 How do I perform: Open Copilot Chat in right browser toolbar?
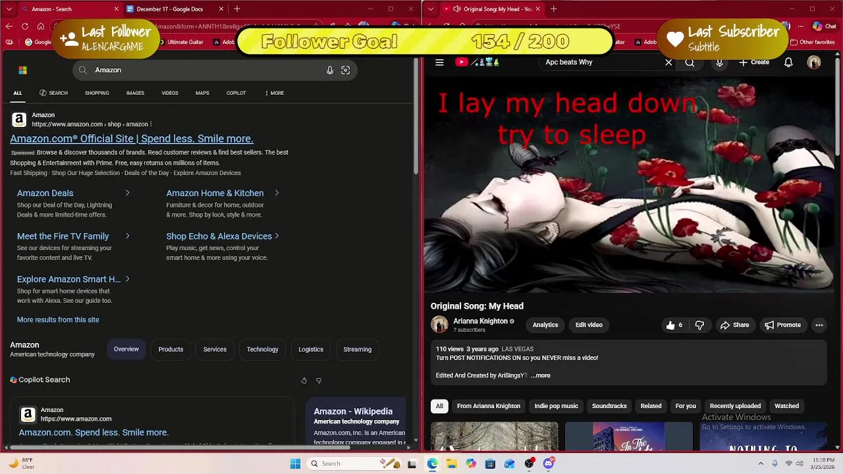[823, 26]
